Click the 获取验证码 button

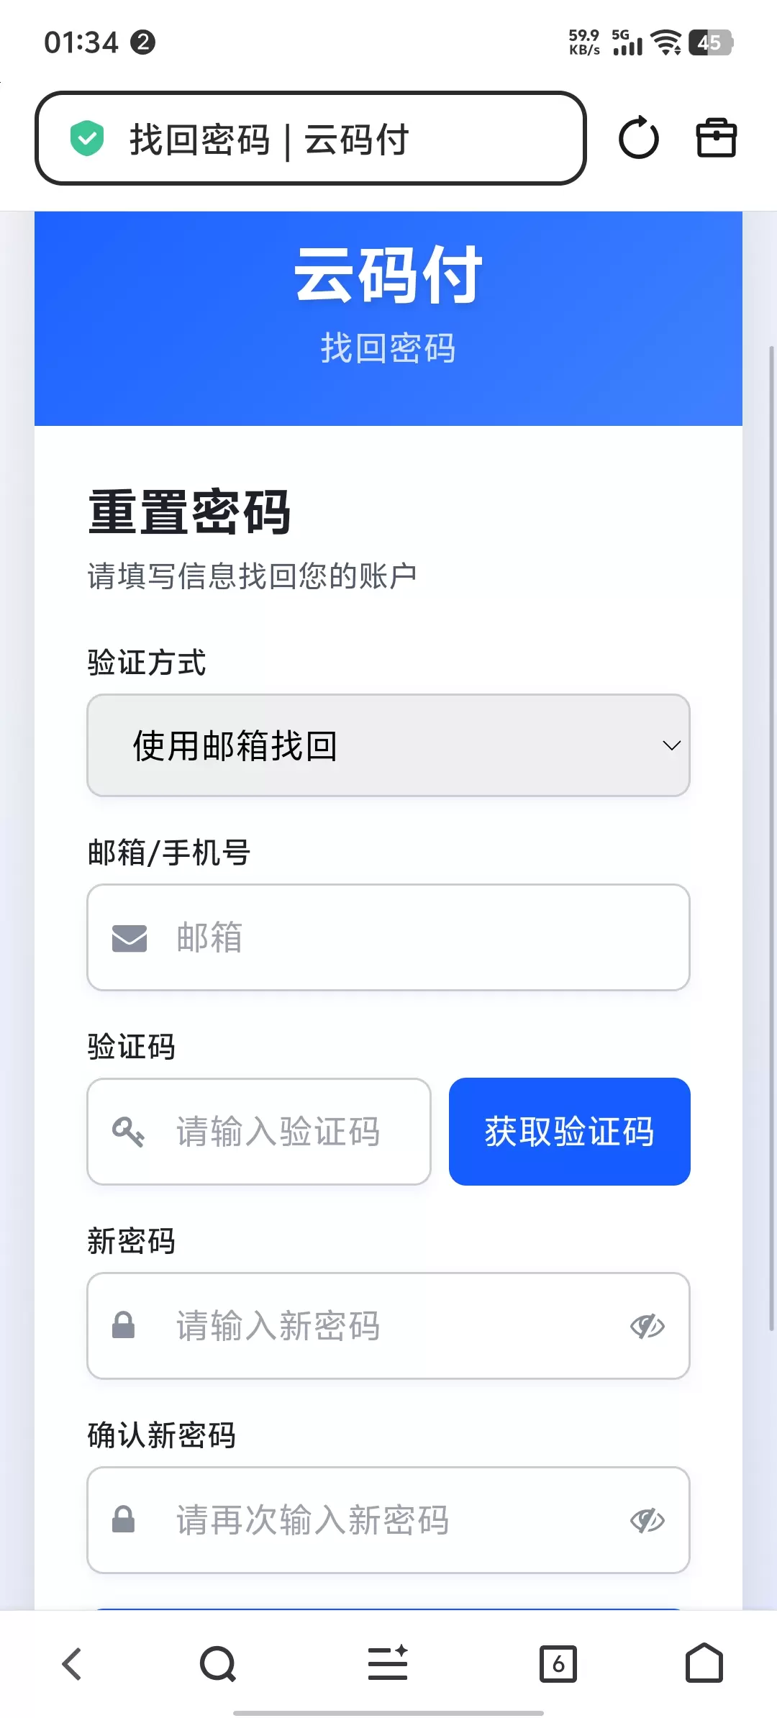[x=570, y=1132]
